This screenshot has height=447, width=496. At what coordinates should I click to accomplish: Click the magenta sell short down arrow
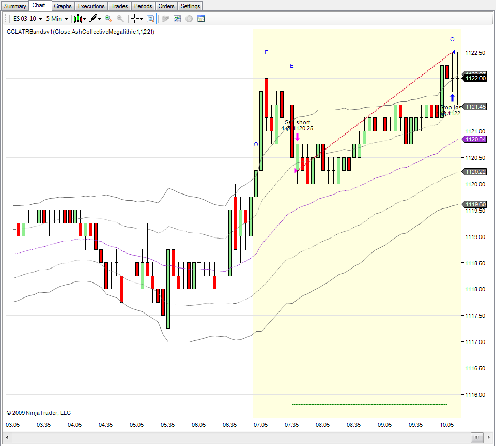298,137
